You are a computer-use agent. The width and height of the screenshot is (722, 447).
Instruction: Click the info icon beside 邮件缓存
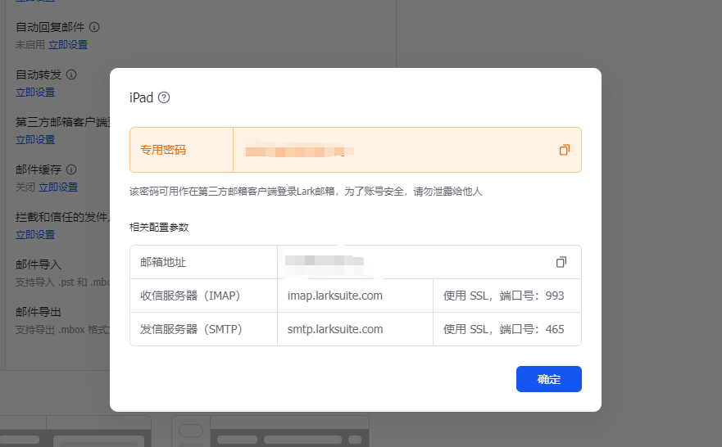pos(71,169)
